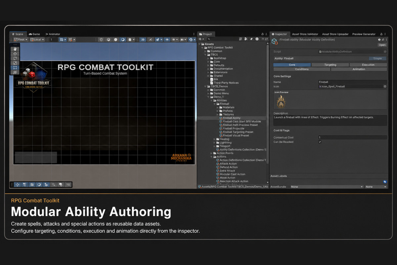Open the Asset Store Uploader tab
The width and height of the screenshot is (397, 265).
(x=335, y=34)
